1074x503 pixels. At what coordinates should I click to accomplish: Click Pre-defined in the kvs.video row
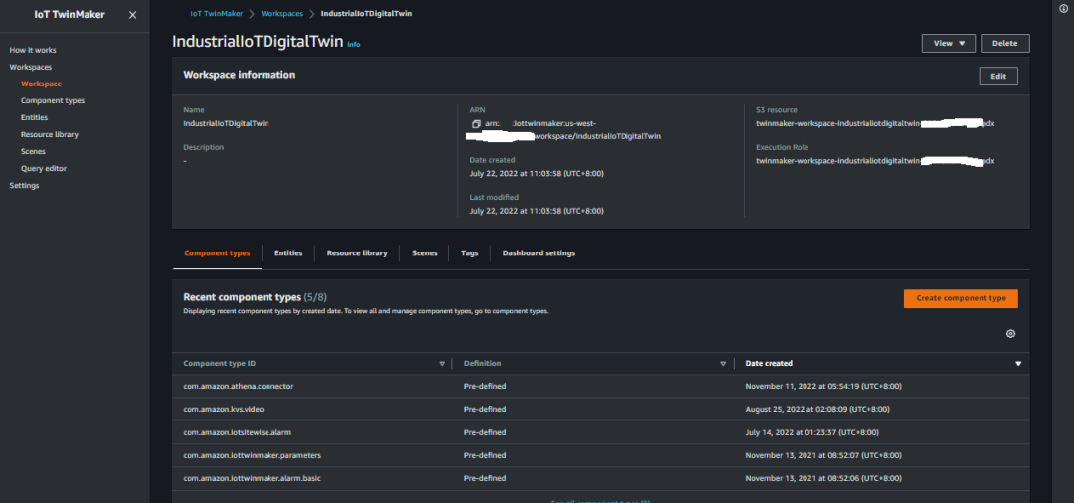(485, 410)
